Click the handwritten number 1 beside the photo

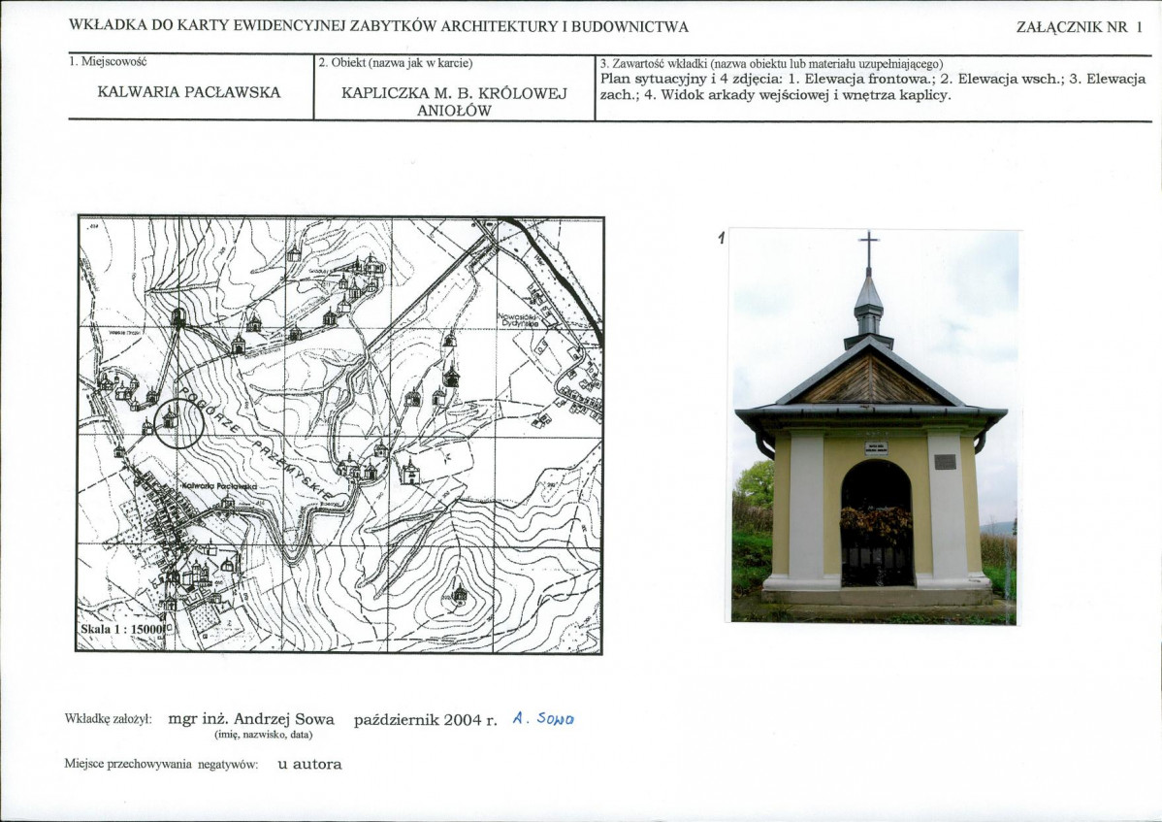(x=722, y=238)
